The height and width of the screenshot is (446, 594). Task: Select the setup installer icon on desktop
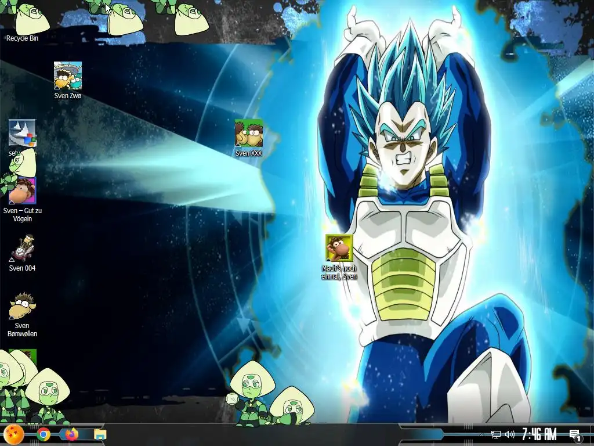click(x=23, y=137)
